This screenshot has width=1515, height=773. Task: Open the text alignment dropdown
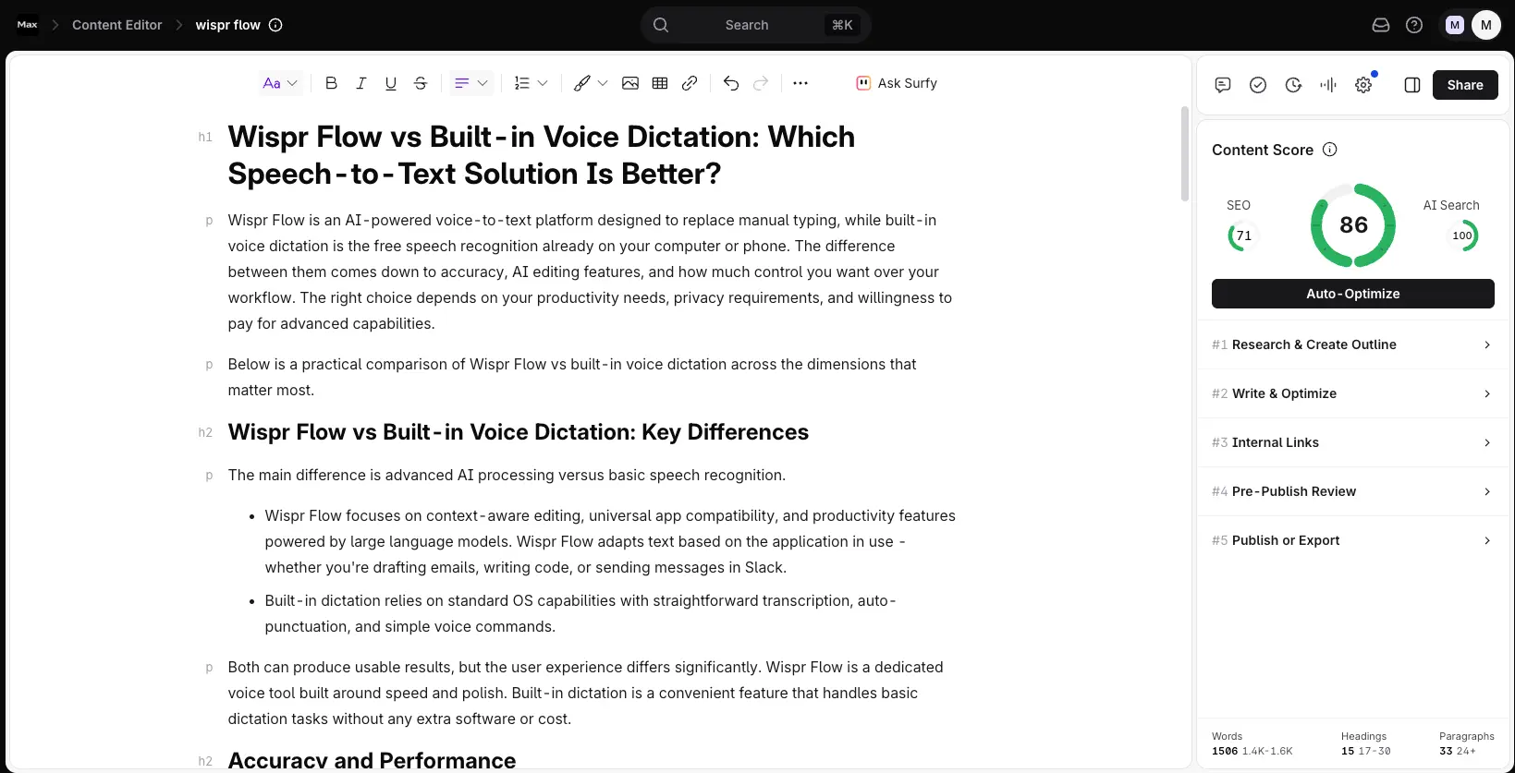coord(471,83)
